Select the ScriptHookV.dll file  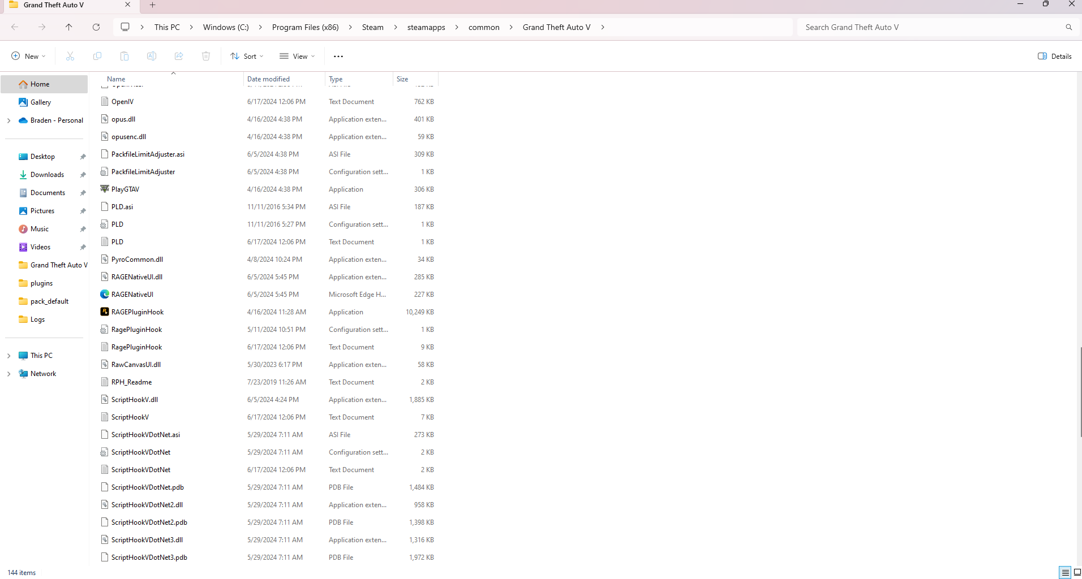(135, 400)
